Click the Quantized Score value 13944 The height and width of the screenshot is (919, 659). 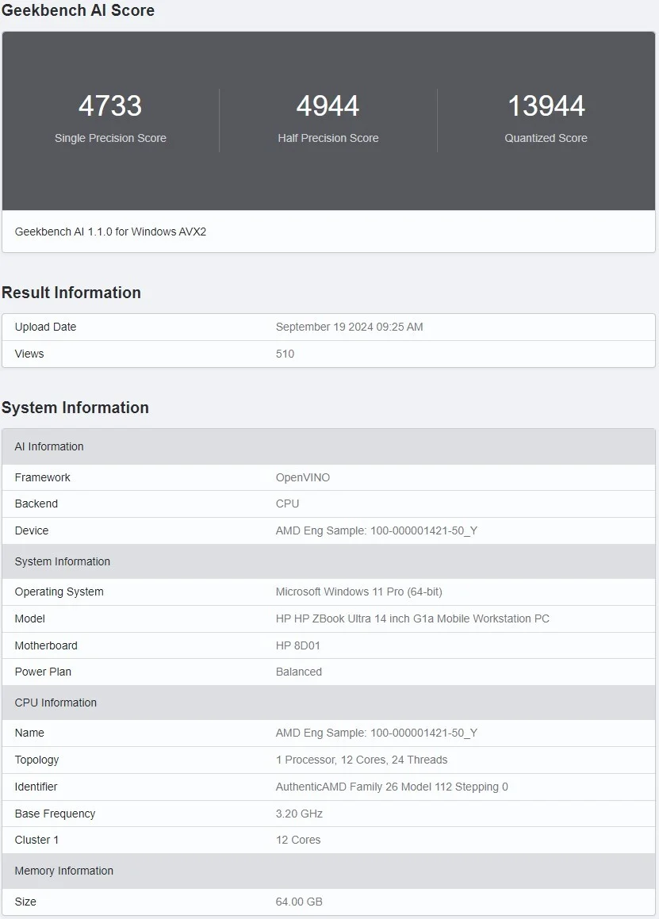[546, 105]
